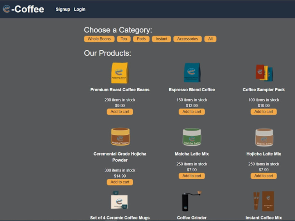
Task: Choose the Pods category button
Action: [x=141, y=39]
